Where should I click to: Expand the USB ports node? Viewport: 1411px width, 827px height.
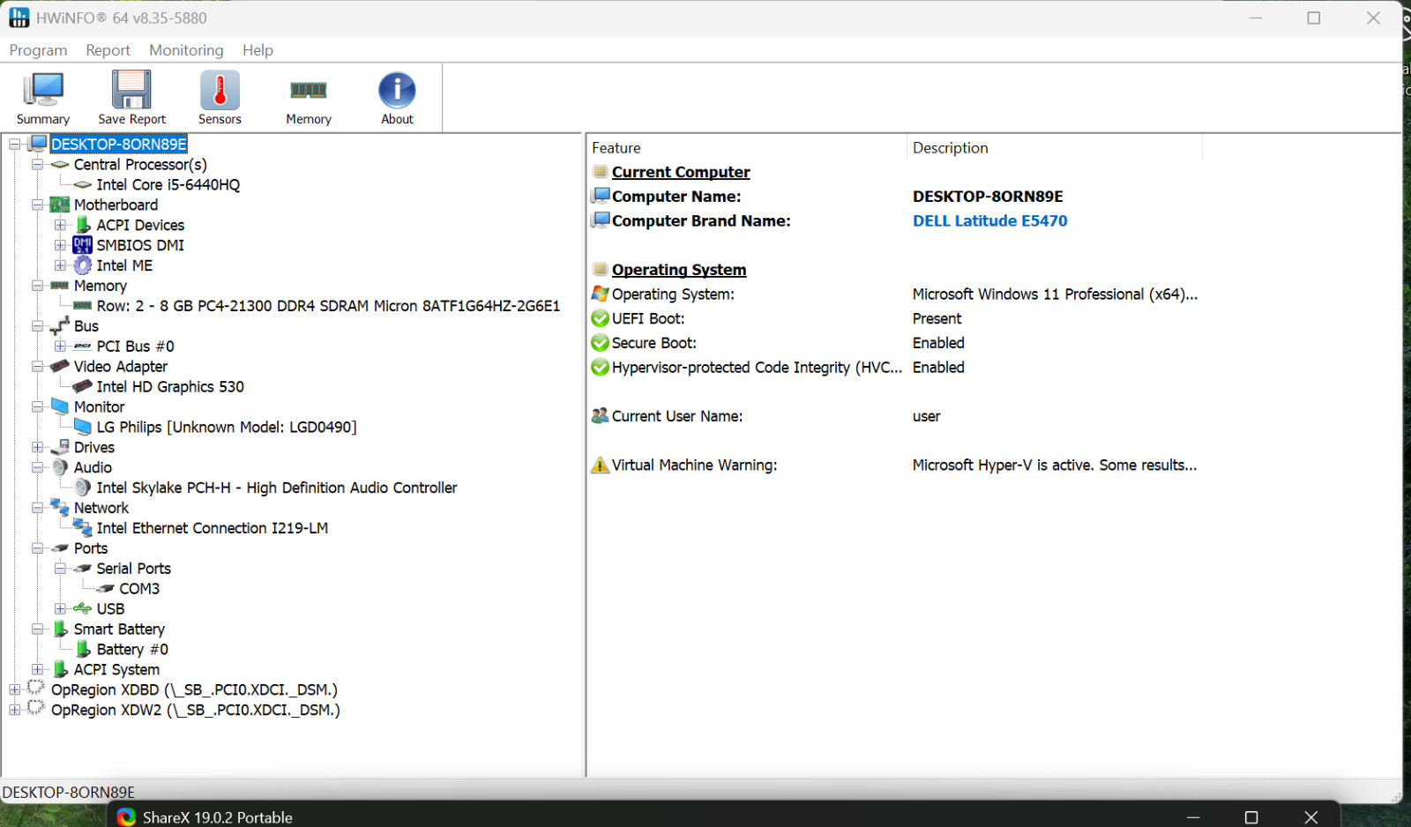[60, 608]
